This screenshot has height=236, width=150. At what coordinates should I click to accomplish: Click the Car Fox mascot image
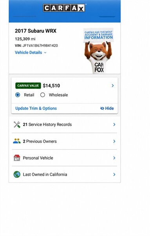click(98, 58)
